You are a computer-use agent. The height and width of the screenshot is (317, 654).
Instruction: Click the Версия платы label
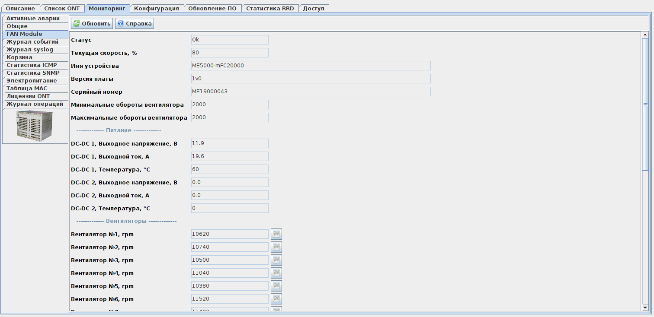click(92, 79)
